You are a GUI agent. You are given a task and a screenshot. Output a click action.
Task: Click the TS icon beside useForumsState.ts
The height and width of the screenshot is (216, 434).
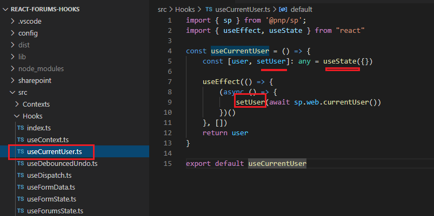(21, 211)
